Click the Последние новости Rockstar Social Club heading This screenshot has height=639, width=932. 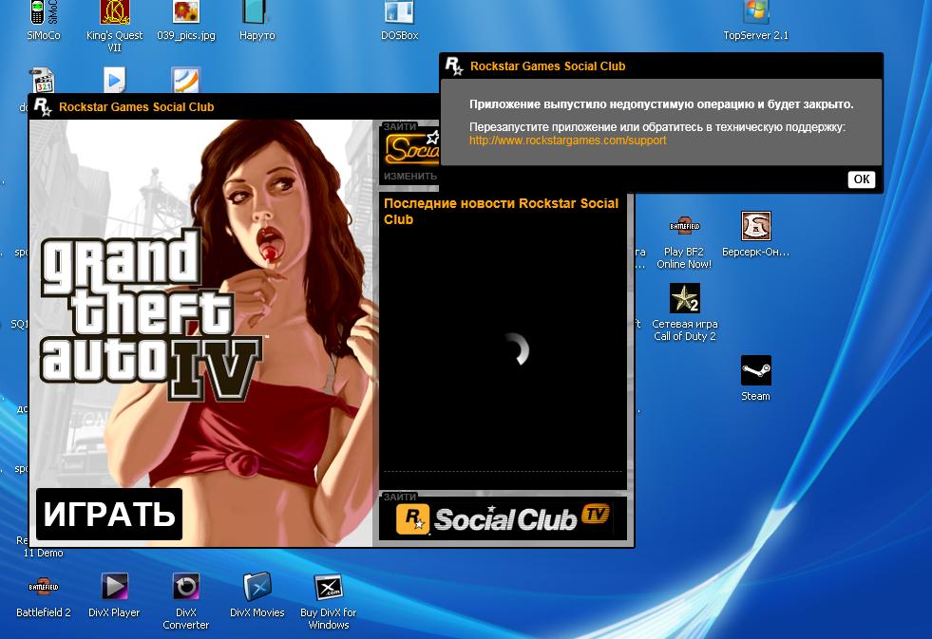tap(501, 212)
